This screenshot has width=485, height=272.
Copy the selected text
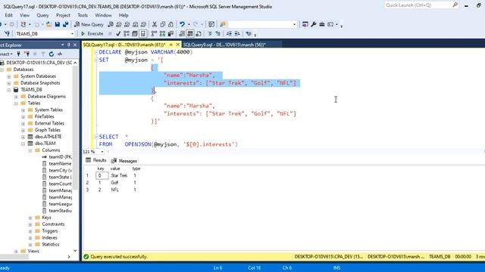163,24
